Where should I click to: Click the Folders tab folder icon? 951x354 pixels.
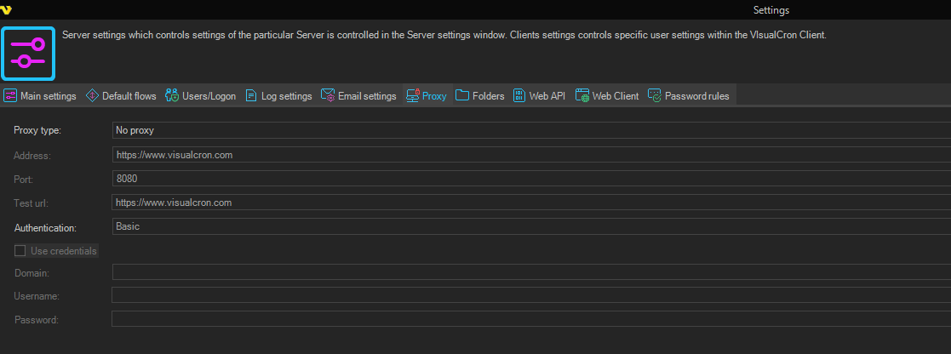(462, 96)
